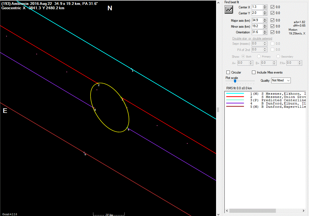Click the E east direction label
This screenshot has height=216, width=309.
(x=5, y=111)
